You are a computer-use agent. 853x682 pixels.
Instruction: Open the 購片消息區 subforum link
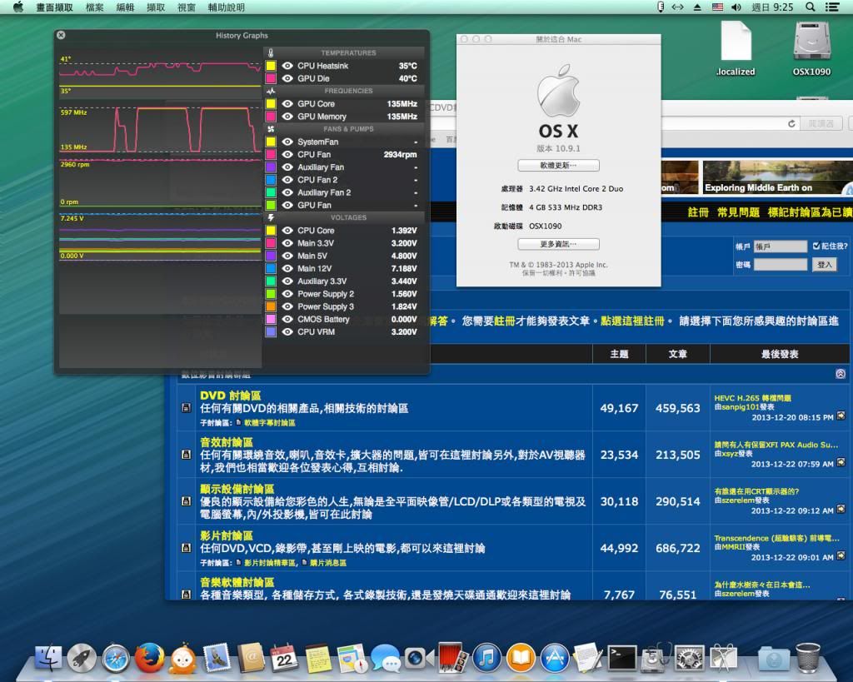pyautogui.click(x=328, y=563)
